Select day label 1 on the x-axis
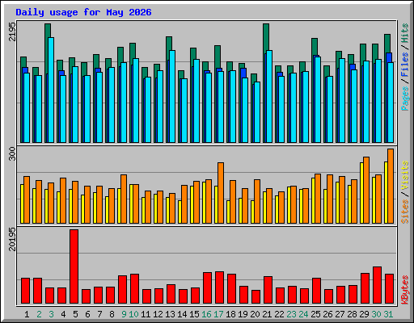 click(x=27, y=314)
